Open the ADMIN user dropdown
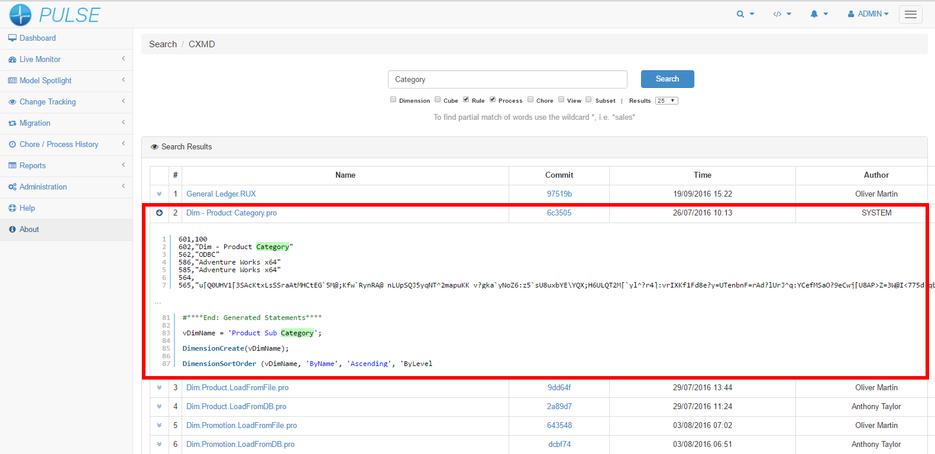 click(868, 14)
